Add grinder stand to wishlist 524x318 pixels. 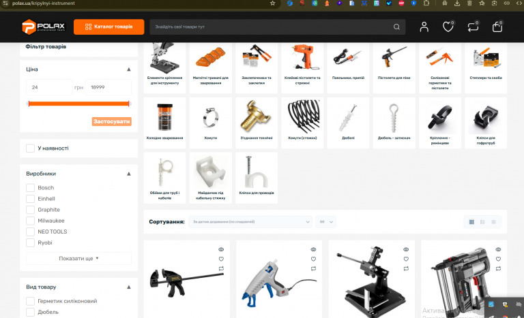[406, 259]
